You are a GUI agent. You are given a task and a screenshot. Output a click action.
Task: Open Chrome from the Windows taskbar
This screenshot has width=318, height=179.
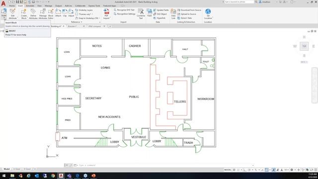click(x=53, y=176)
